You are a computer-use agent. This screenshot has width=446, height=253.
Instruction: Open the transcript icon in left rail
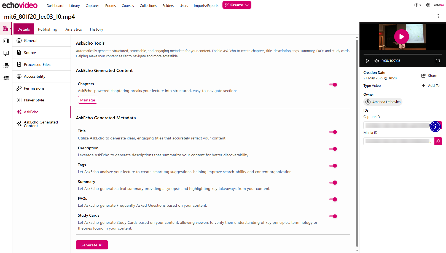(x=6, y=53)
